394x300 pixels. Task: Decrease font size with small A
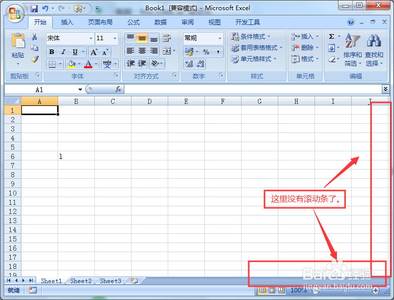[105, 52]
